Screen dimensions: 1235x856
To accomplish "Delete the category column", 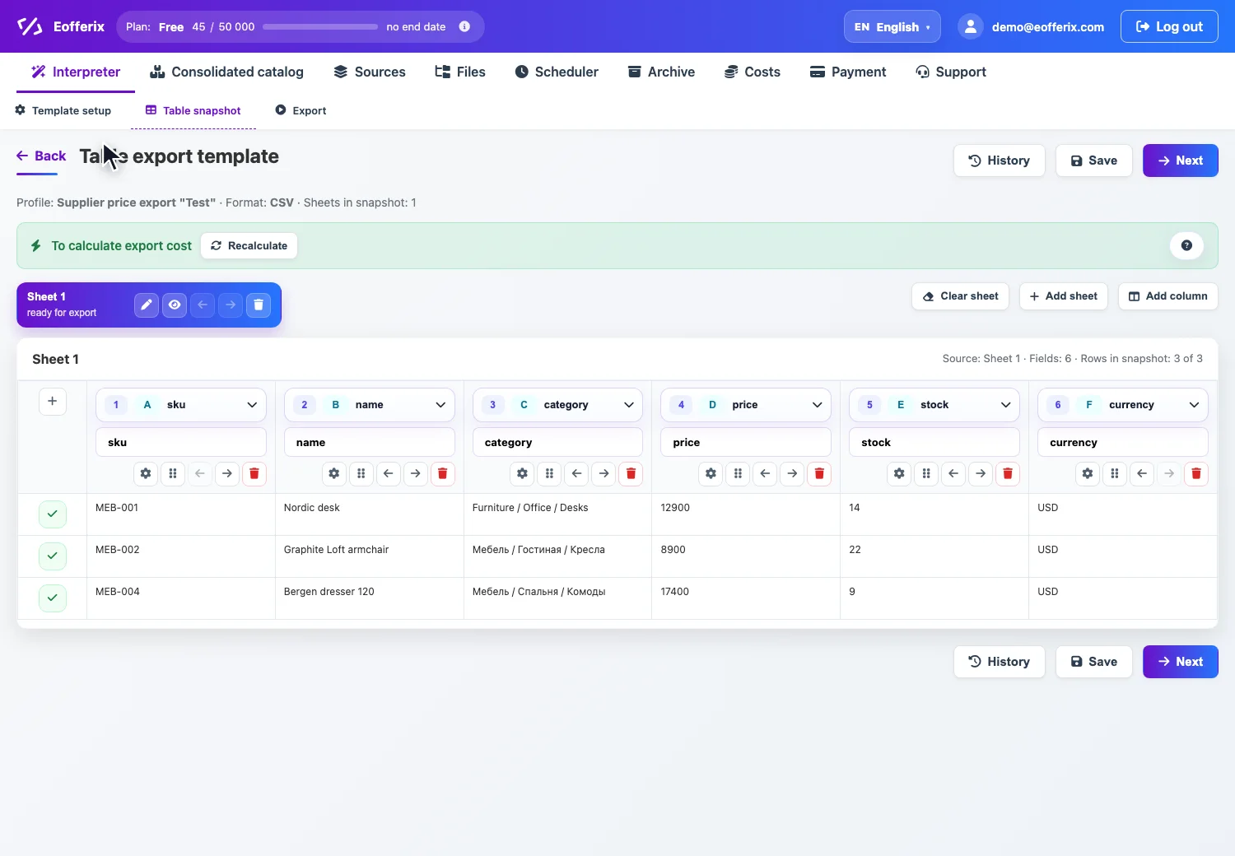I will (x=631, y=473).
